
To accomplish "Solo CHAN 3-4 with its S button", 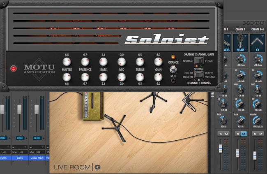I will point(255,134).
